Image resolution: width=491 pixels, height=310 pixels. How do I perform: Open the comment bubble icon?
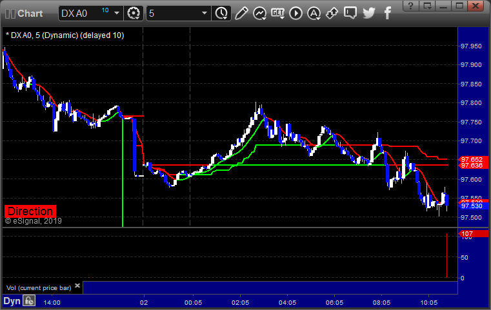coord(350,14)
